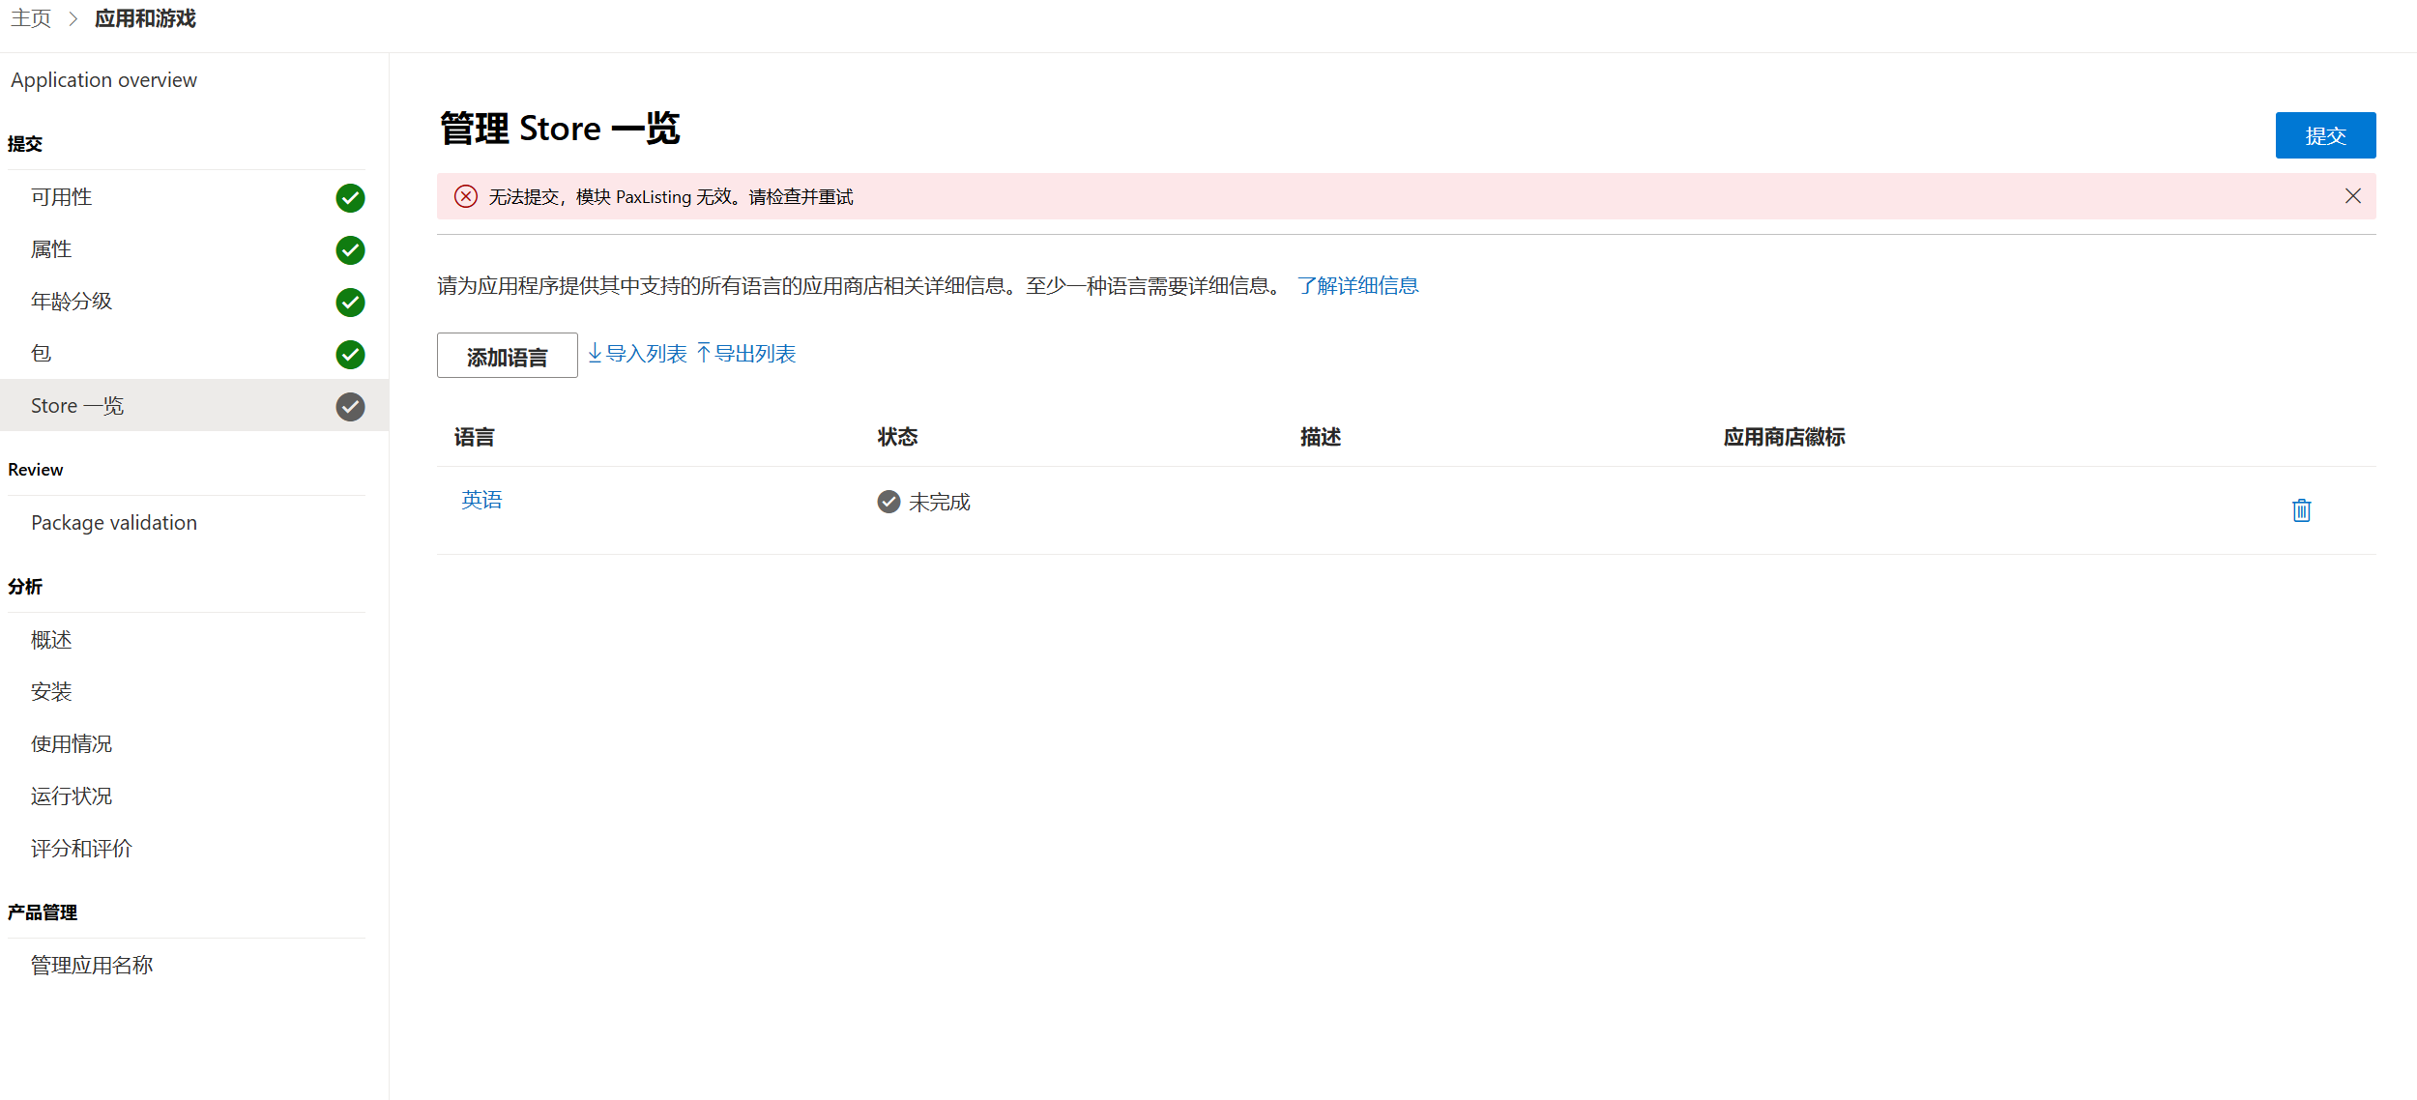Open the 导入列表 link
Screen dimensions: 2417x1100
coord(637,354)
